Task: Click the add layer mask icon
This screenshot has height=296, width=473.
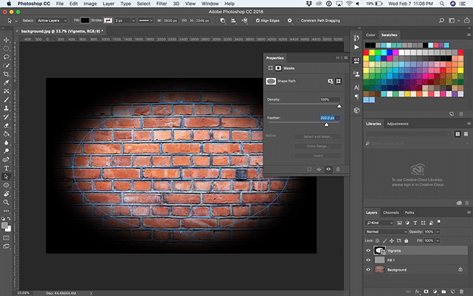Action: point(427,291)
